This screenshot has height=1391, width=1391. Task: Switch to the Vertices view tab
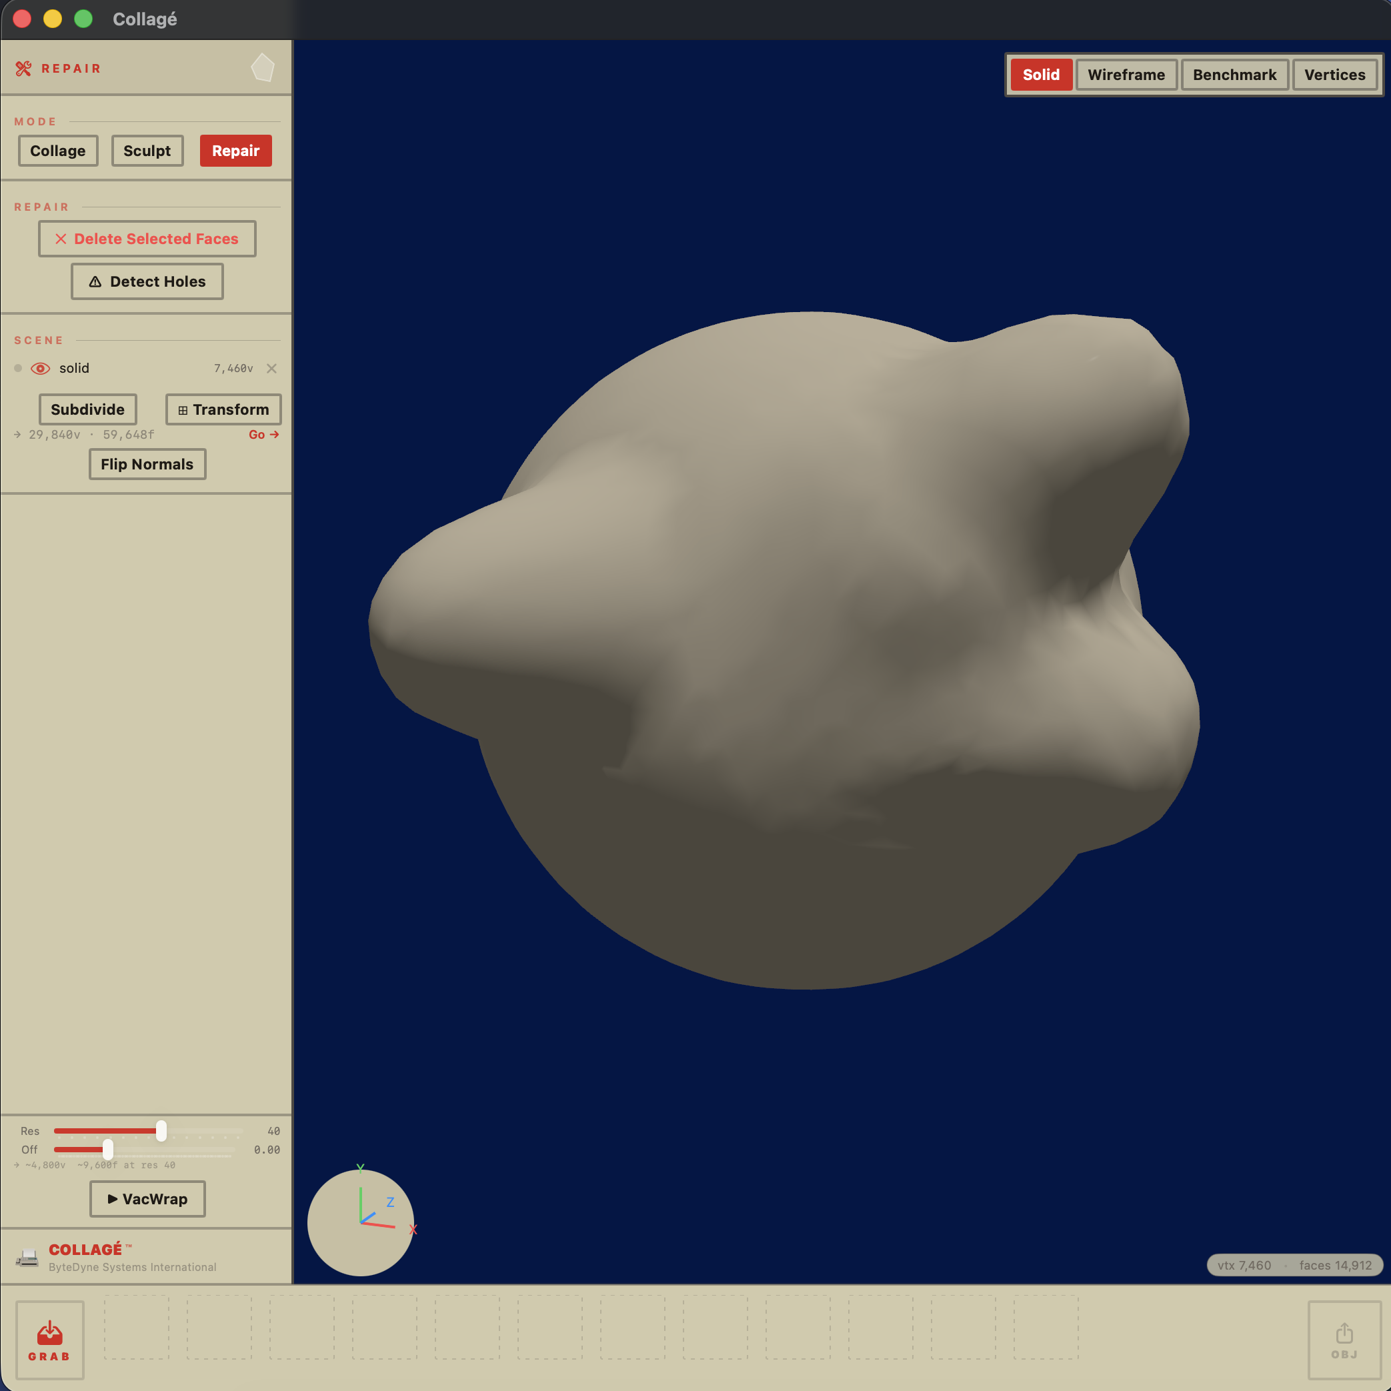point(1335,74)
